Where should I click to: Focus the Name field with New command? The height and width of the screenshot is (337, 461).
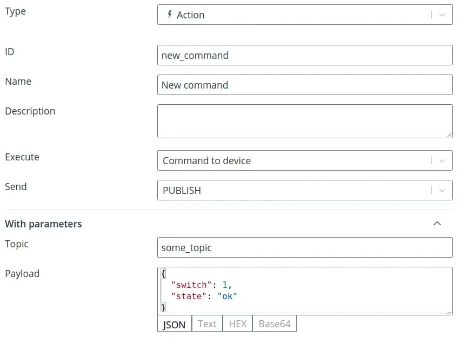tap(304, 85)
